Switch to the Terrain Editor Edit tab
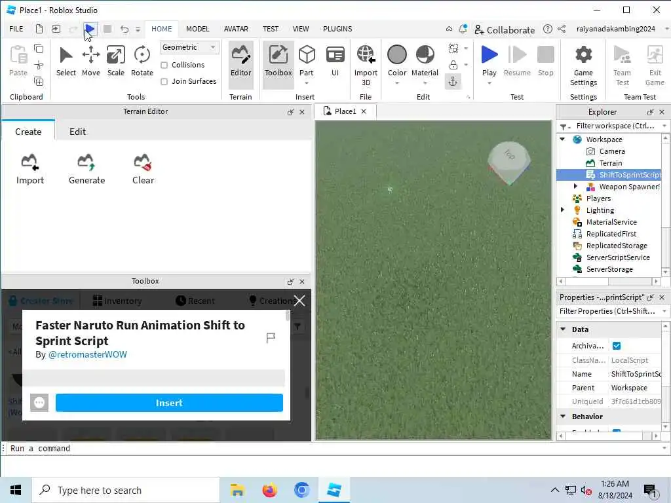 click(78, 132)
